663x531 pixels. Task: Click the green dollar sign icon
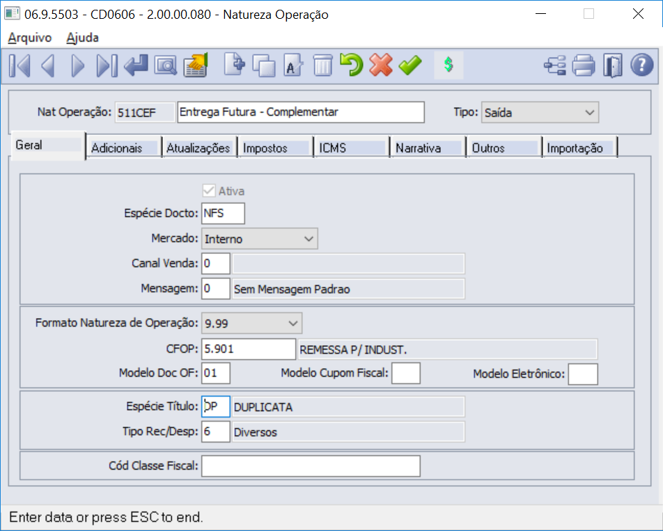[448, 65]
